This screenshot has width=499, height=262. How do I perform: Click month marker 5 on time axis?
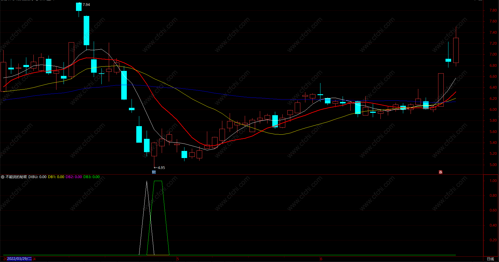[178, 259]
